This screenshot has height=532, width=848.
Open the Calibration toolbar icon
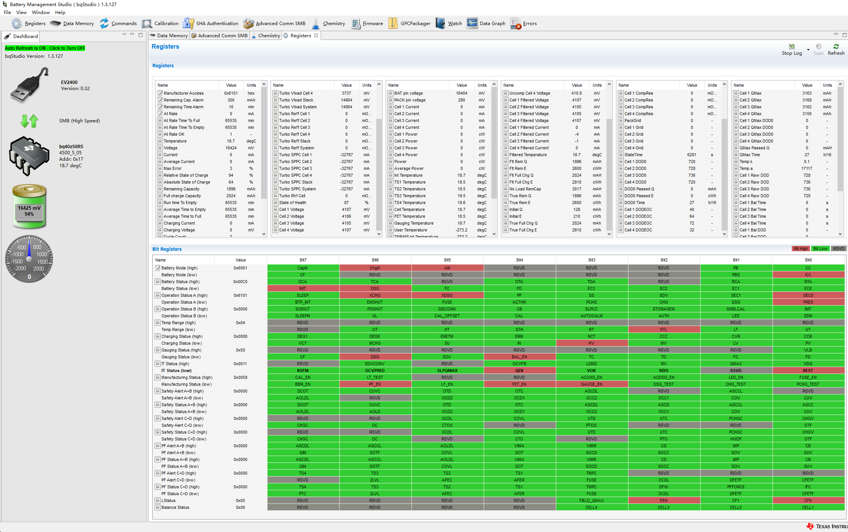point(160,24)
